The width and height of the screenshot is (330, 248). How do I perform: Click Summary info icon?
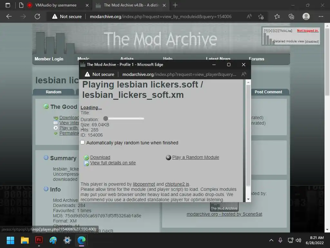(46, 158)
